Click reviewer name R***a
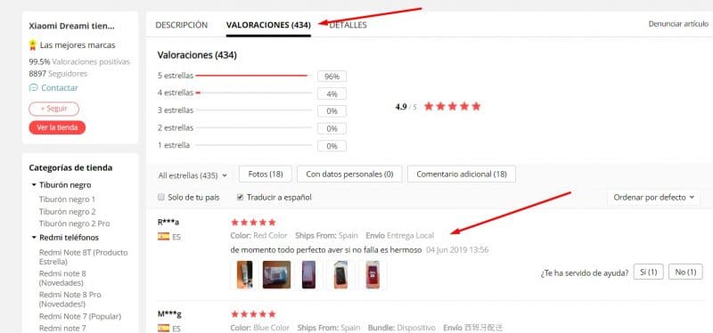 click(x=168, y=223)
